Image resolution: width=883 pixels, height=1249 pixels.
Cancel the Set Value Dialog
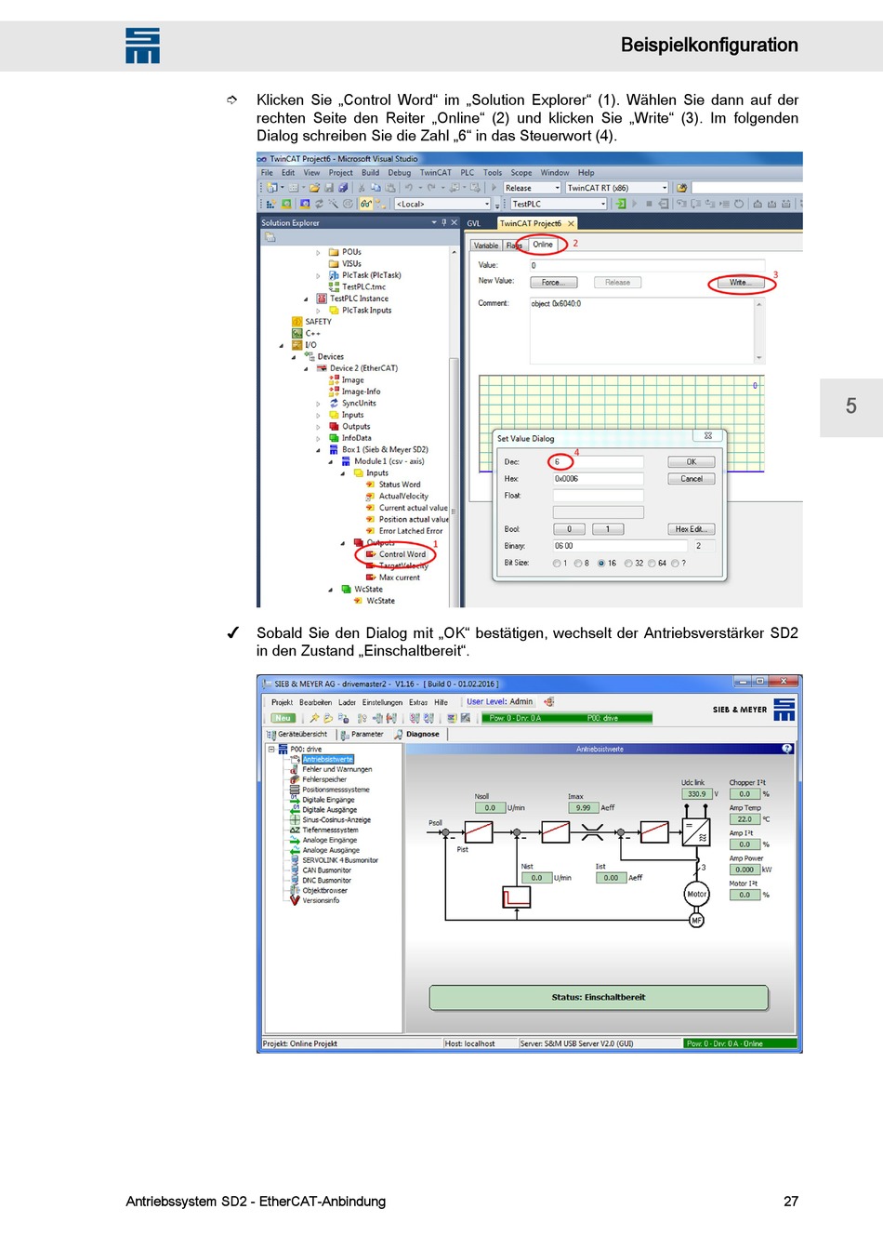pos(692,479)
